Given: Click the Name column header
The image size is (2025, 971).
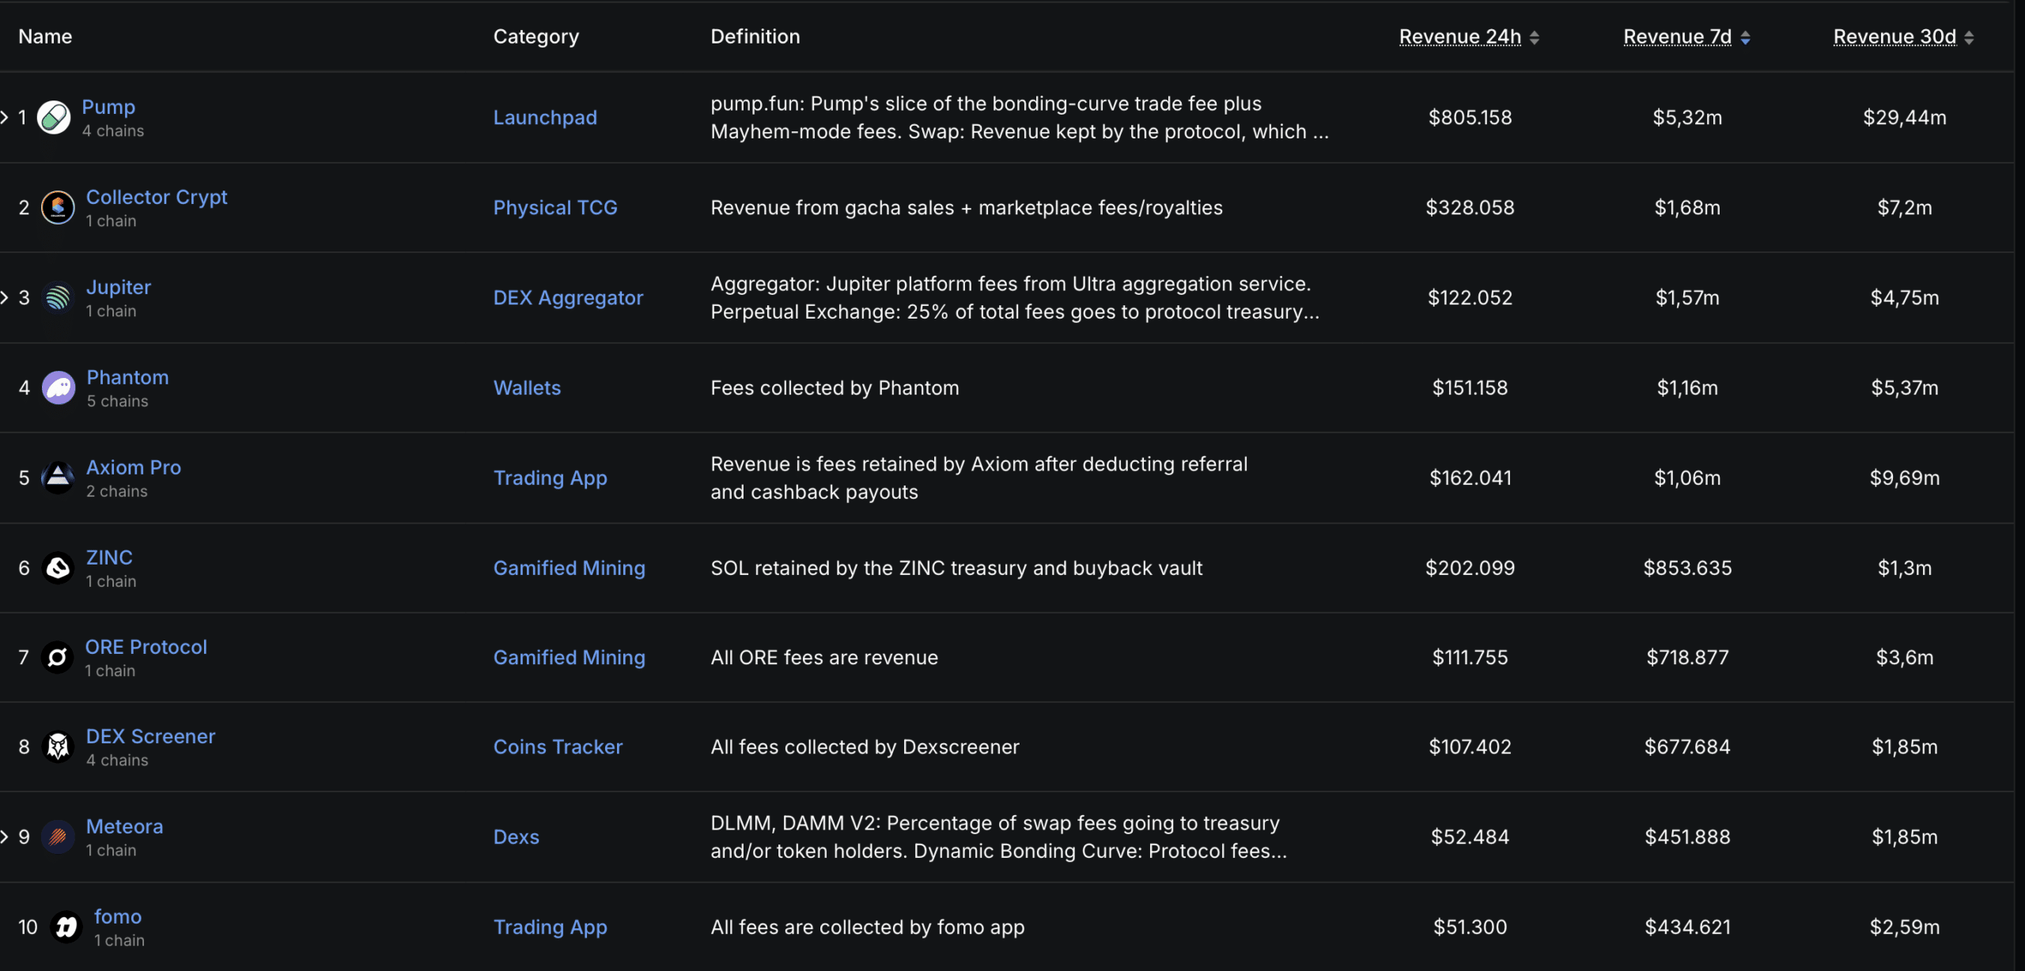Looking at the screenshot, I should 45,36.
